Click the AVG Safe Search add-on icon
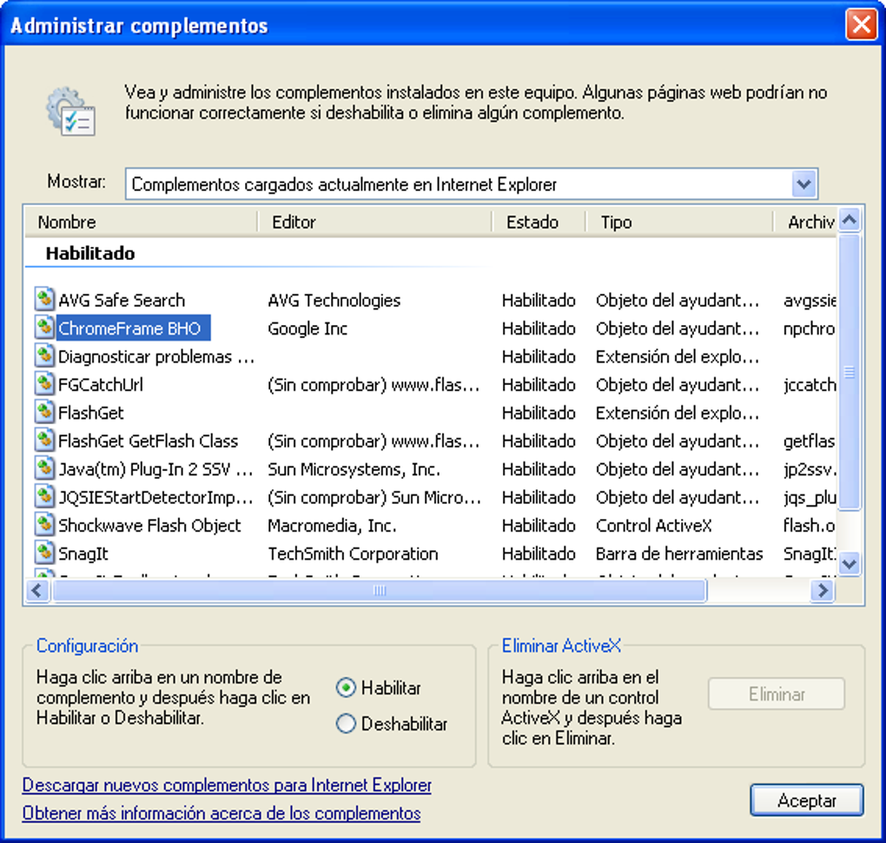The width and height of the screenshot is (886, 843). [44, 299]
